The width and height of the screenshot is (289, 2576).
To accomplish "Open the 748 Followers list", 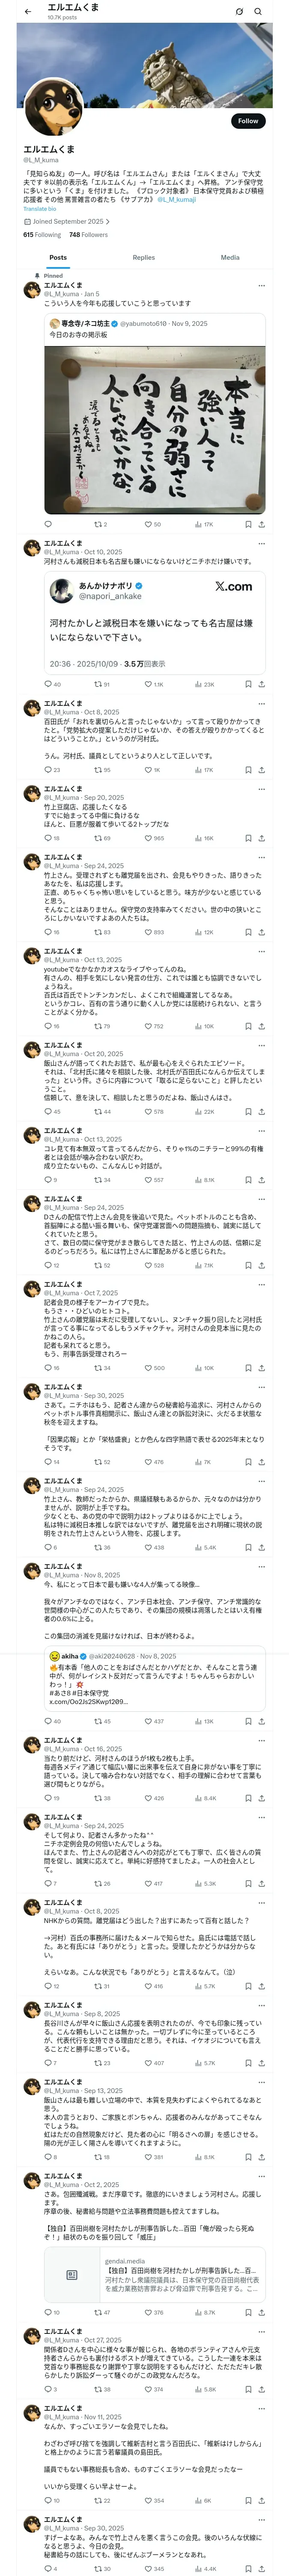I will tap(89, 235).
